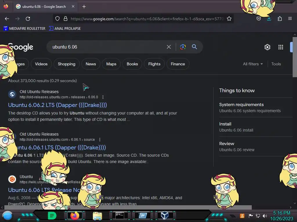
Task: Search by image with Google Lens icon
Action: (x=183, y=47)
